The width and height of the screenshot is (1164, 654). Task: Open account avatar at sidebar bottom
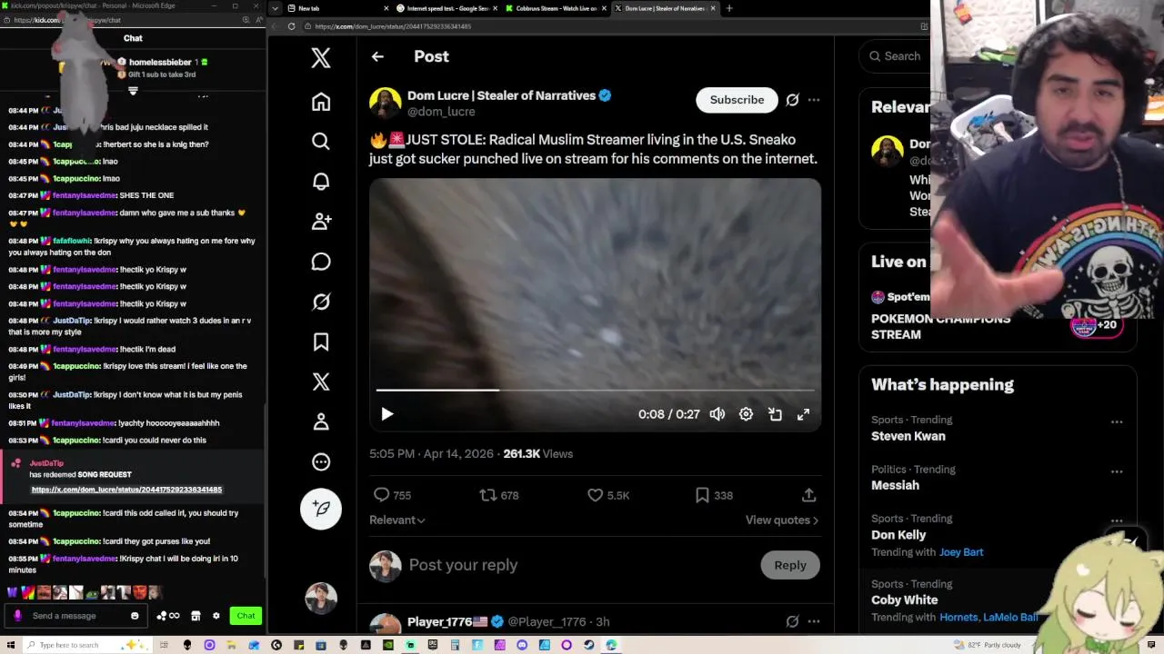[x=321, y=597]
